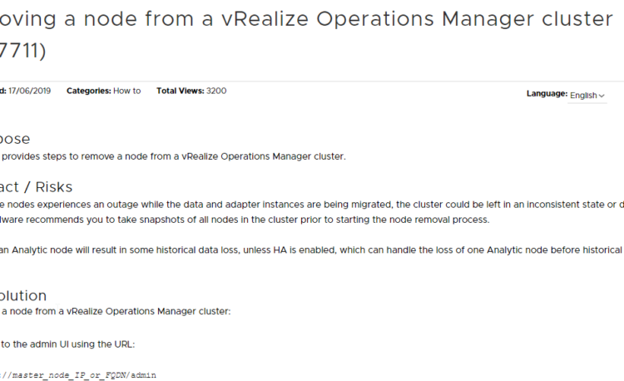Click the article number ending 7711)
The height and width of the screenshot is (381, 624).
click(x=23, y=51)
